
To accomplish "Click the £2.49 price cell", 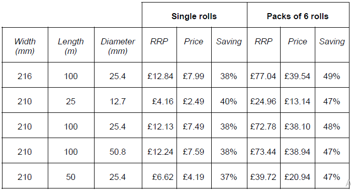I will 194,100.
